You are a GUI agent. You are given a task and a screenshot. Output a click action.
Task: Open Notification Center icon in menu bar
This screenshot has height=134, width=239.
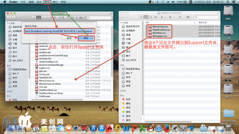233,2
